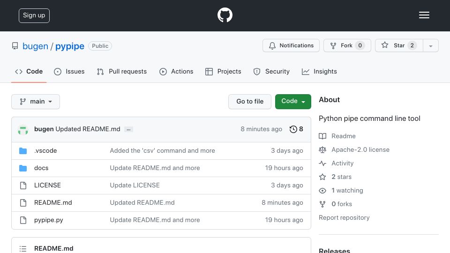Image resolution: width=450 pixels, height=253 pixels.
Task: Open commit "Added the 'csv' command and more"
Action: 163,150
